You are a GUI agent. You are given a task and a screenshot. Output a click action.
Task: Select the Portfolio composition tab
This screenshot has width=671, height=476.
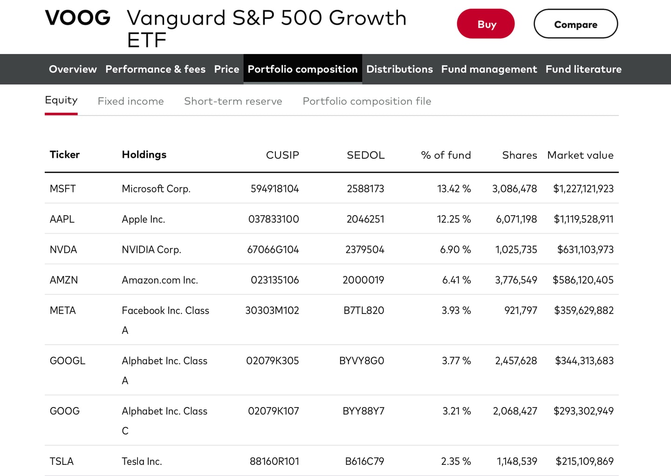pyautogui.click(x=302, y=69)
